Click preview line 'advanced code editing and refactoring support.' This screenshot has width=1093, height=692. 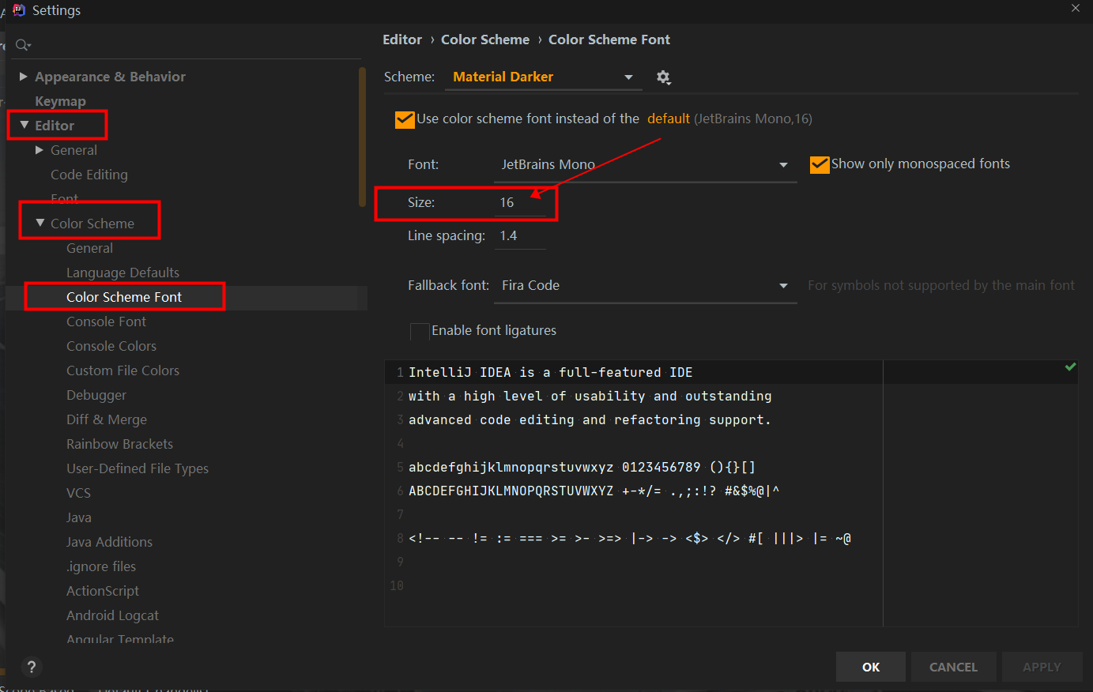click(590, 419)
